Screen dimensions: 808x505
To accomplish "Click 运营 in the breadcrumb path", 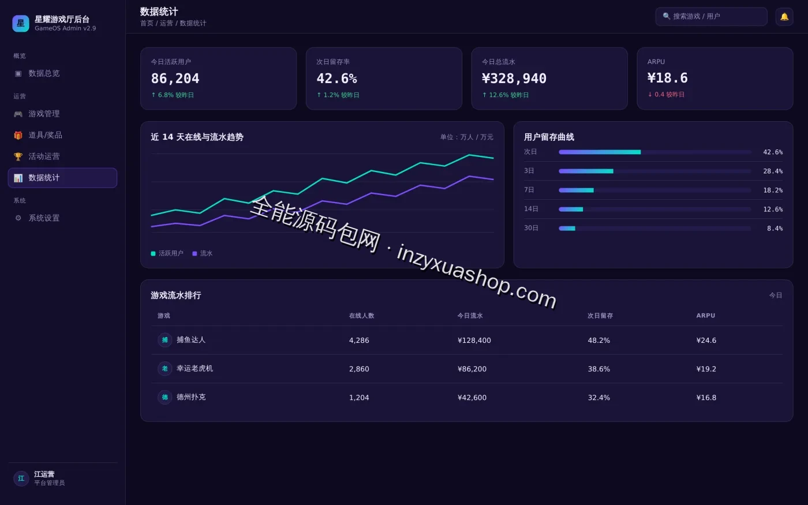I will click(166, 24).
